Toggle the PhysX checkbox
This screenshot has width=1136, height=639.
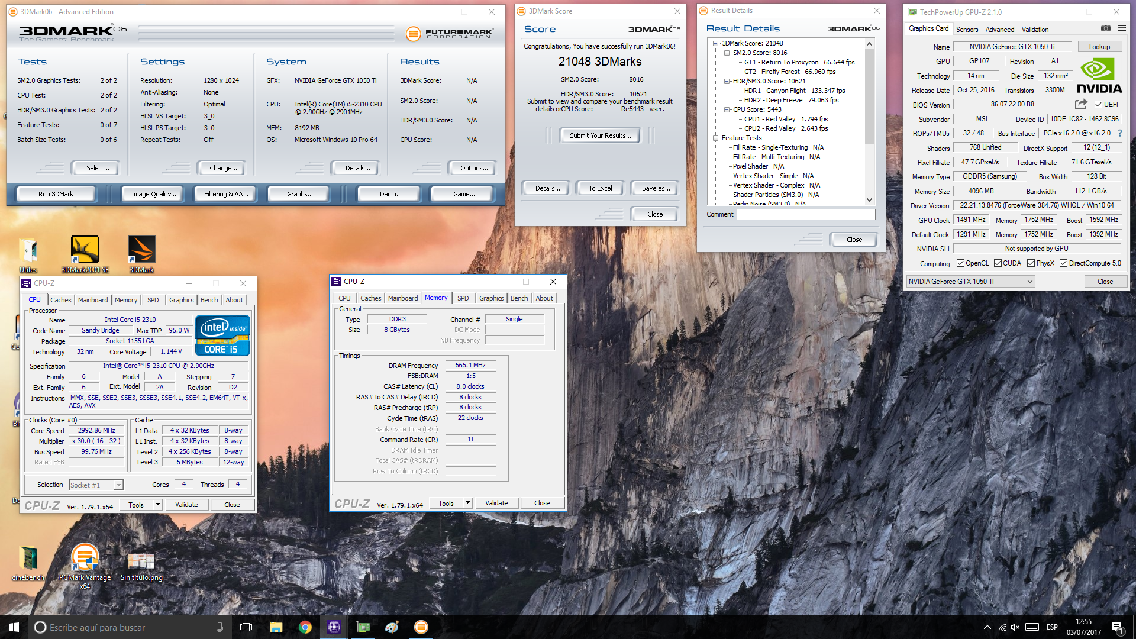coord(1031,263)
